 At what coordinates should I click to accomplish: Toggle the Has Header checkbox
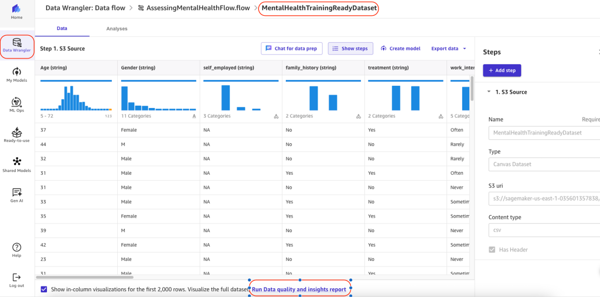tap(492, 250)
